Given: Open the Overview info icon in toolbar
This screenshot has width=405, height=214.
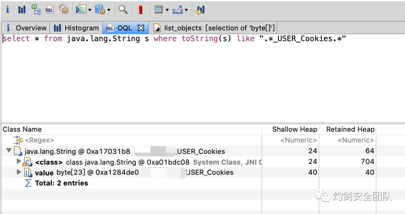Looking at the screenshot, I should coord(7,10).
